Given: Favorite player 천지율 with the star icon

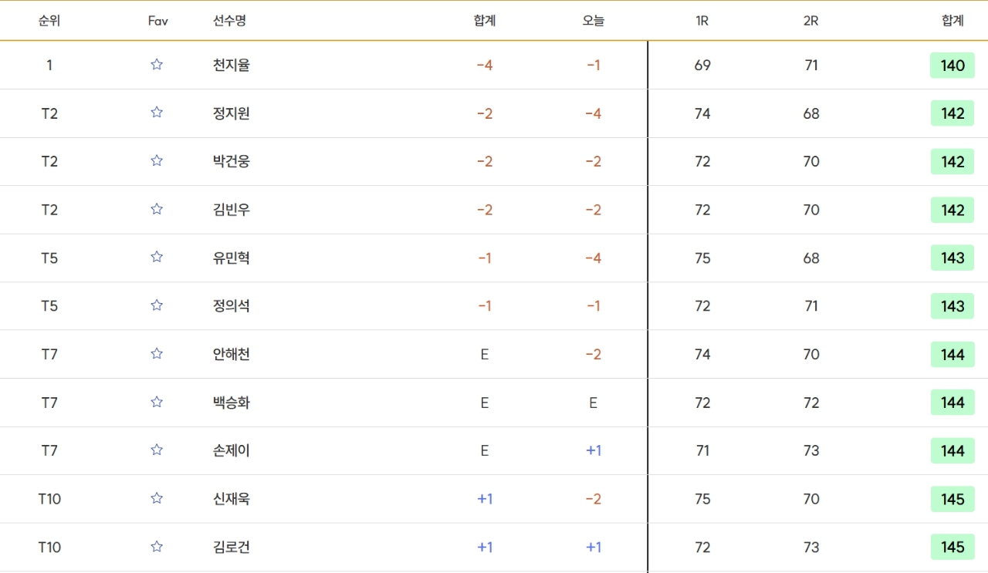Looking at the screenshot, I should tap(157, 65).
